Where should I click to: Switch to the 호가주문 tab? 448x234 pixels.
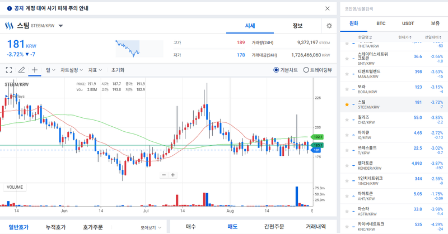coord(93,227)
